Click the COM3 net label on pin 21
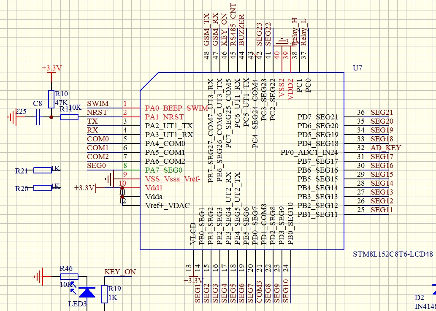Viewport: 436px width, 311px height. click(x=259, y=292)
